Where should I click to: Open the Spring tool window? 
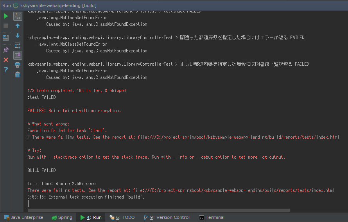click(62, 217)
